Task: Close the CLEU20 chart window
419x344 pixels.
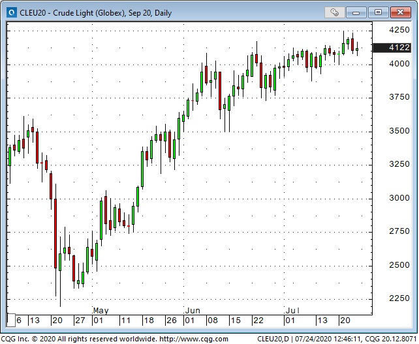Action: [400, 12]
